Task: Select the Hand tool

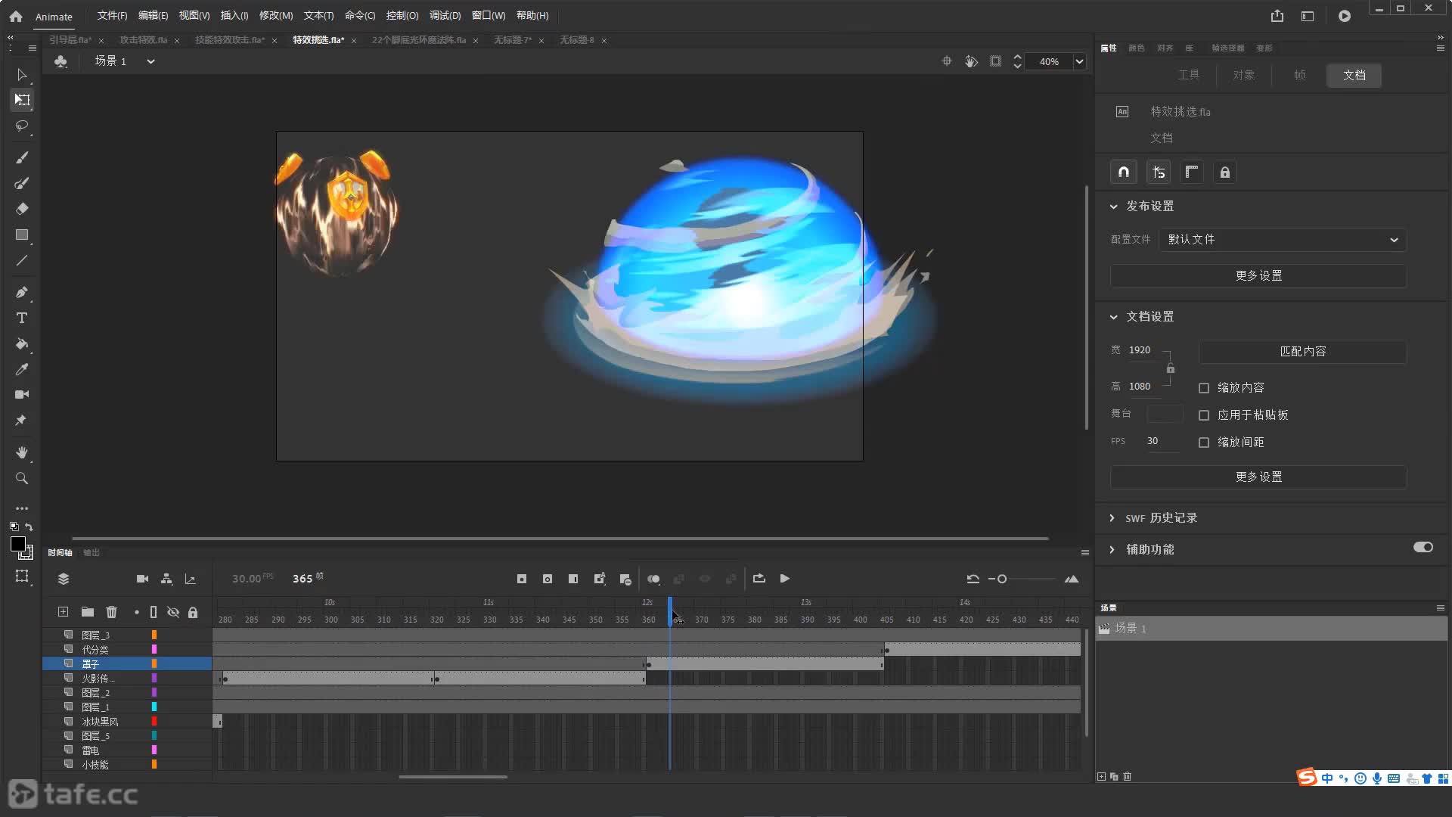Action: 21,452
